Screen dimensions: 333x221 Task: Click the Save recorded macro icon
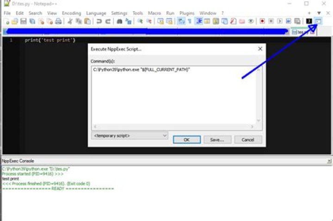click(x=297, y=21)
